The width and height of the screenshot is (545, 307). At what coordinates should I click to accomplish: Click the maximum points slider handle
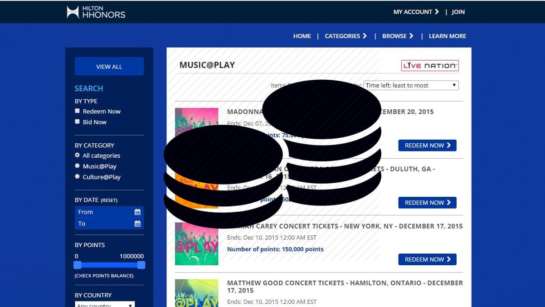click(x=141, y=265)
